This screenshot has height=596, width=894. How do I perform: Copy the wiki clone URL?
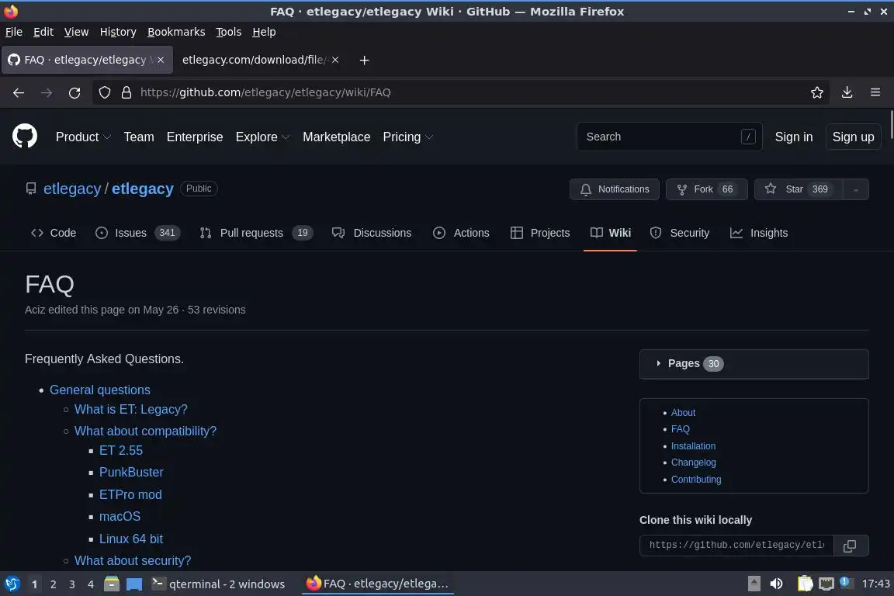click(850, 546)
